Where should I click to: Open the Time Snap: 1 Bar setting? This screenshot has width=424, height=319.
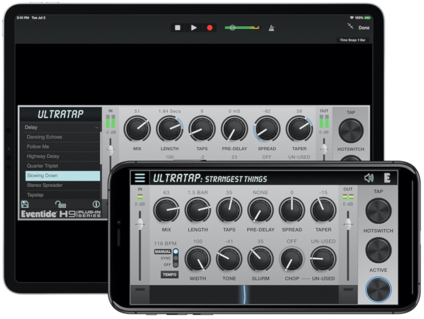click(x=353, y=40)
